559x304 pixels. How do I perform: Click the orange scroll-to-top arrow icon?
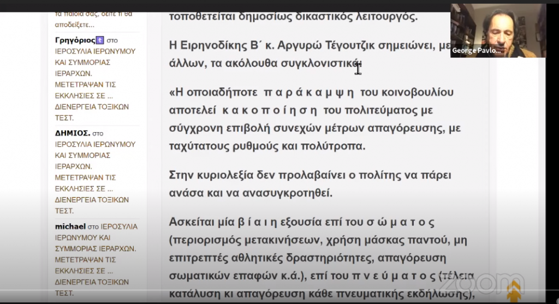coord(514,291)
